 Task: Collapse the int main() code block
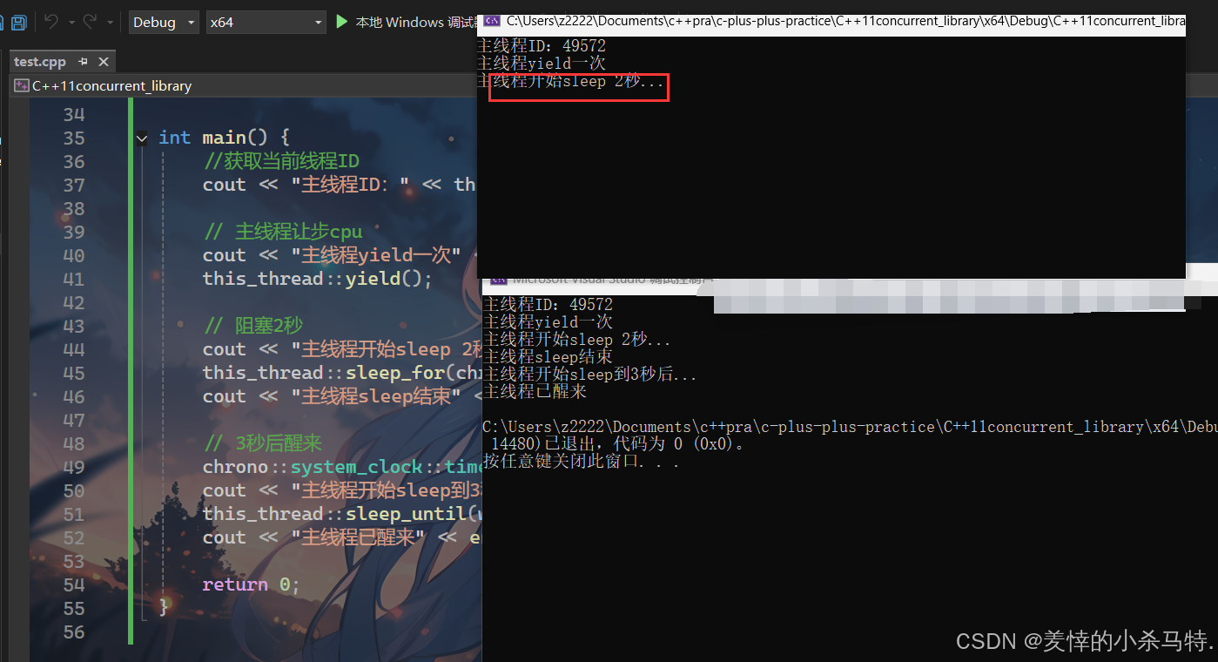point(142,138)
